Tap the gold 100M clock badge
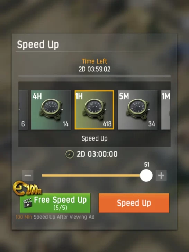Image resolution: width=189 pixels, height=252 pixels. pos(28,188)
